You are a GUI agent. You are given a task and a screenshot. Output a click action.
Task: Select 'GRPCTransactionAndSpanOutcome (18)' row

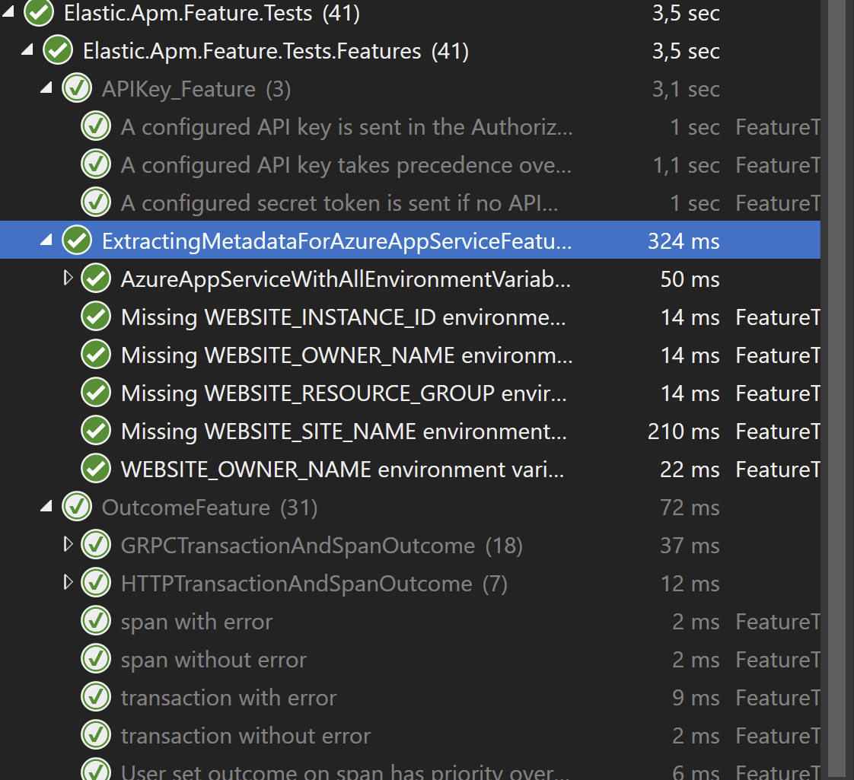(x=410, y=545)
